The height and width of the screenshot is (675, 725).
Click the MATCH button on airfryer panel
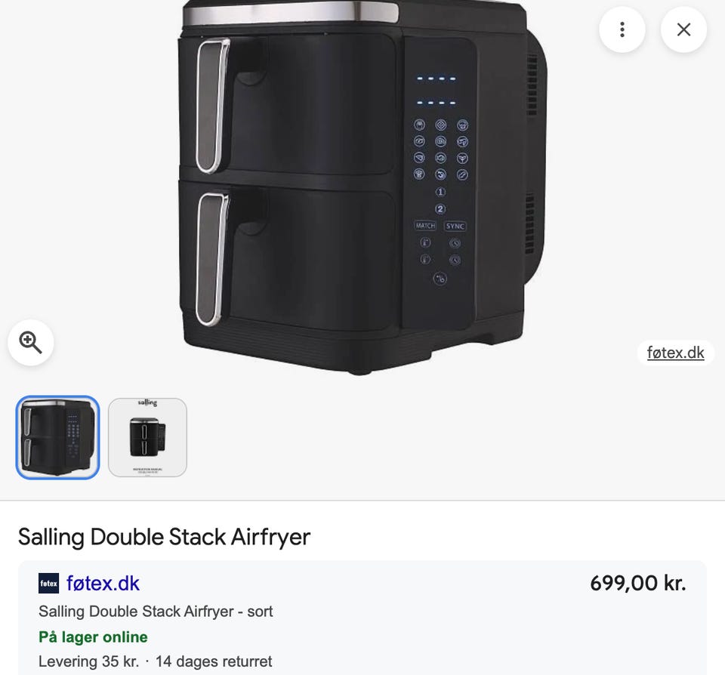tap(425, 226)
